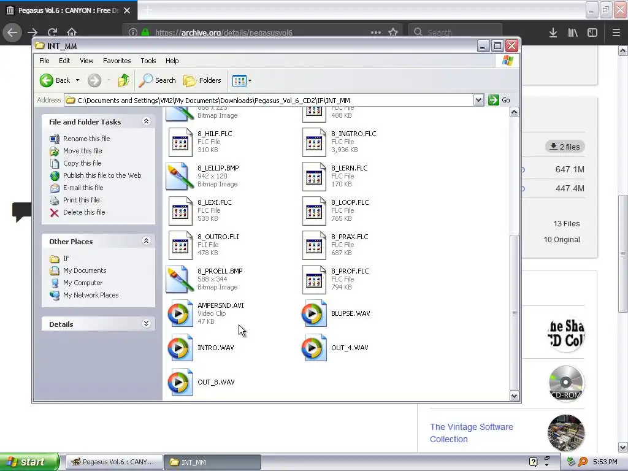Go to browser home page
The image size is (628, 471).
pyautogui.click(x=72, y=33)
